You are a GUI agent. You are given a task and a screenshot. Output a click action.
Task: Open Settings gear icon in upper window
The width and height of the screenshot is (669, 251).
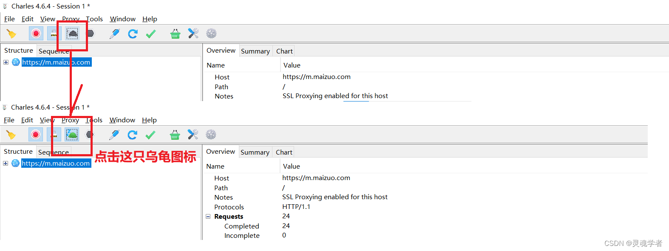(211, 34)
